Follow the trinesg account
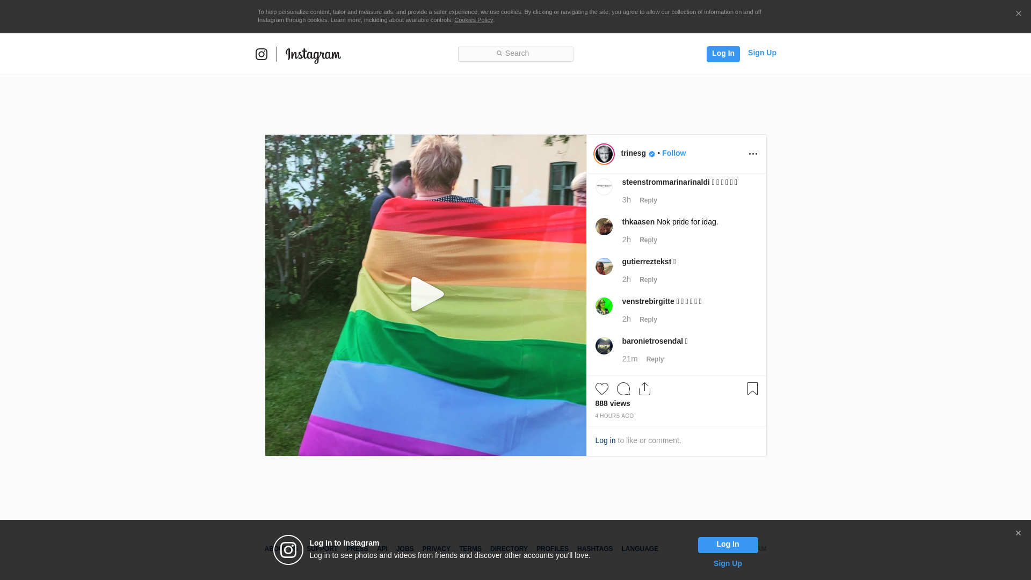Screen dimensions: 1031x580 point(673,153)
